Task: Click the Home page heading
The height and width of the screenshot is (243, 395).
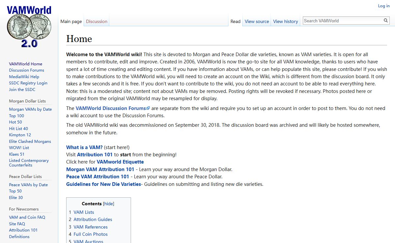Action: [x=79, y=39]
